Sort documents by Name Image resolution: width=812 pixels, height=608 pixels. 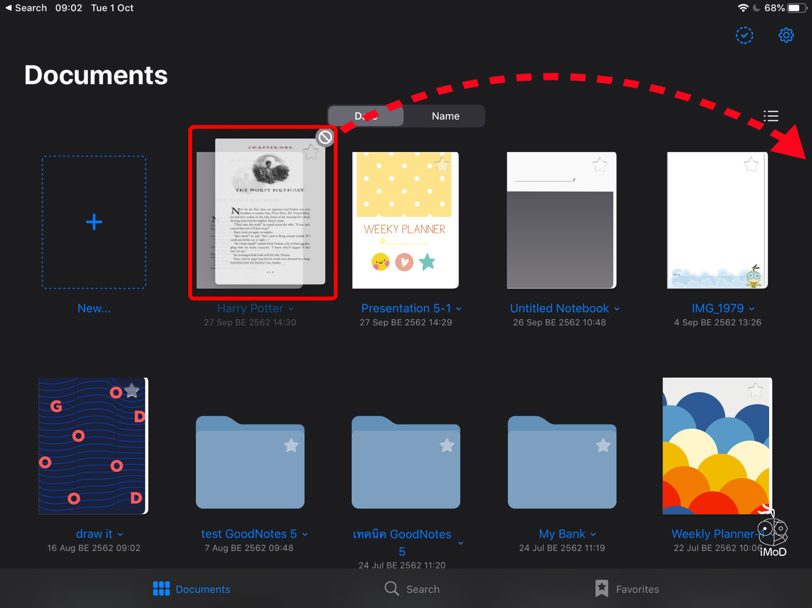coord(445,116)
